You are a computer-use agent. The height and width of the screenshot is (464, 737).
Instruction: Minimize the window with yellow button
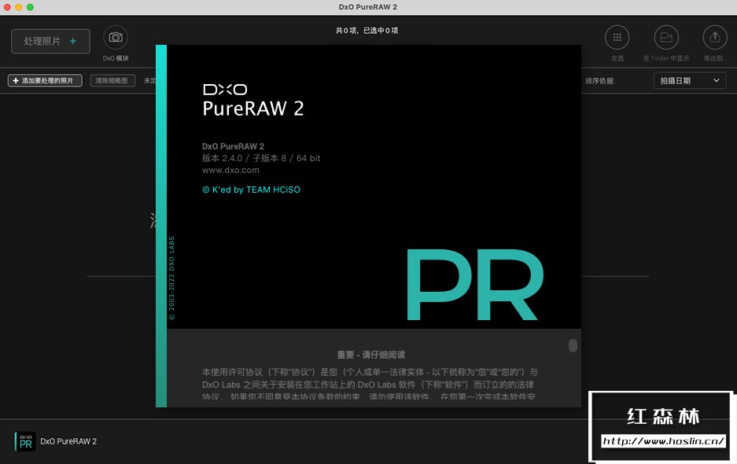tap(19, 7)
